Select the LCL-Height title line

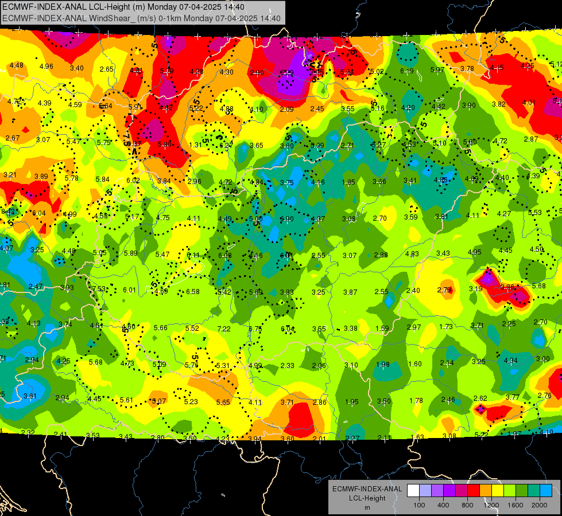123,7
